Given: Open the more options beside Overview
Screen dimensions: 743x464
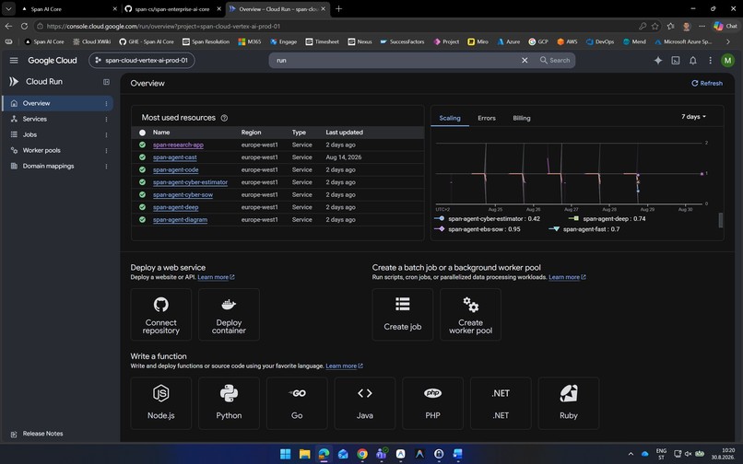Looking at the screenshot, I should [106, 103].
